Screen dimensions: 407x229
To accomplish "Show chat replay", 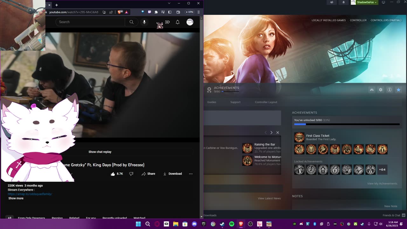I will click(x=100, y=152).
